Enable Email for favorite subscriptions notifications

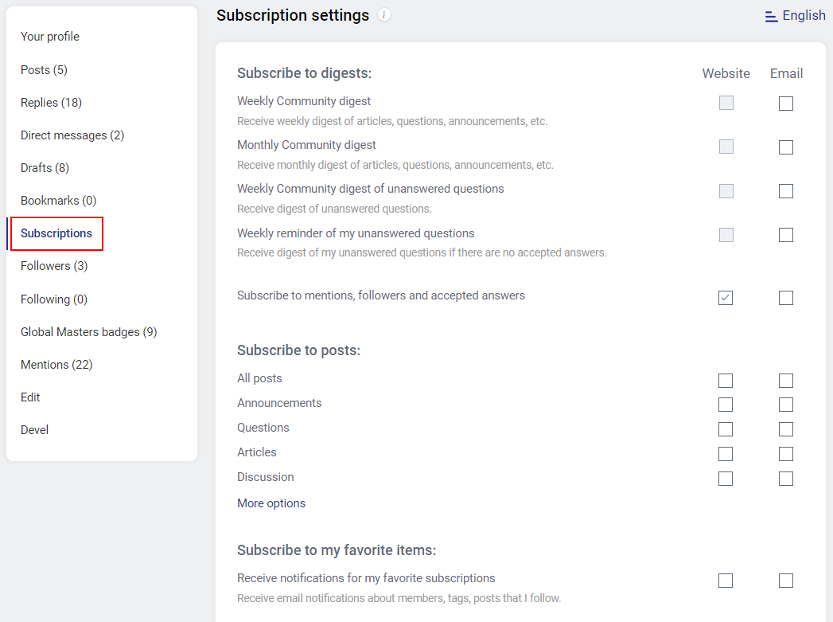[x=786, y=581]
